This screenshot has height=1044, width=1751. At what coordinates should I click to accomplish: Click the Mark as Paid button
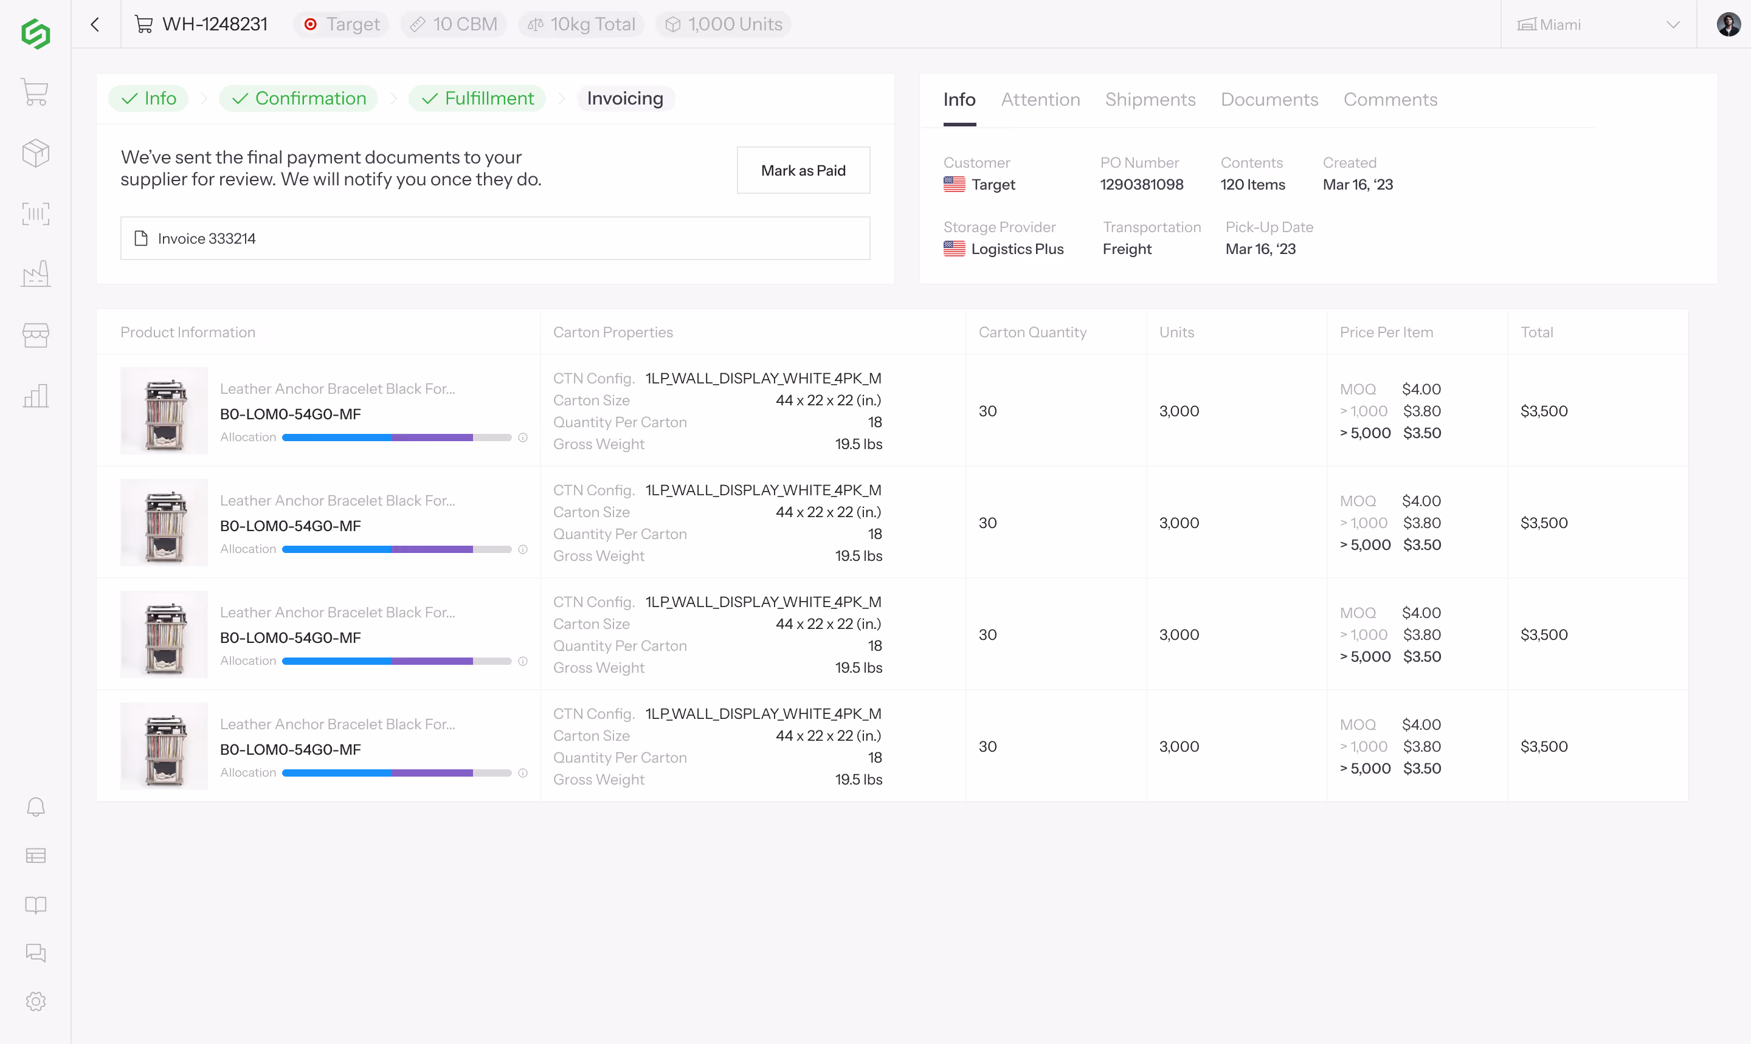pyautogui.click(x=803, y=170)
